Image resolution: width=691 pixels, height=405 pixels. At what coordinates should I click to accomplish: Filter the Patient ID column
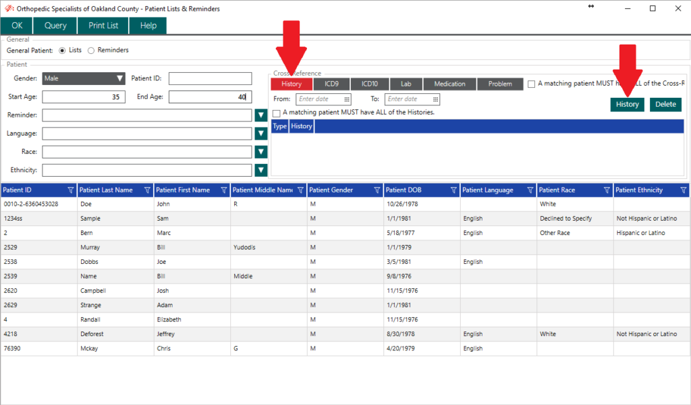pyautogui.click(x=72, y=190)
